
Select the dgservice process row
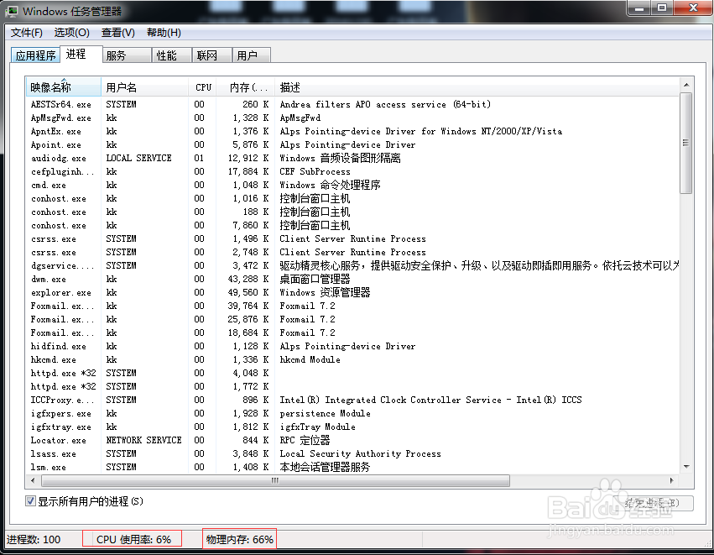[352, 265]
